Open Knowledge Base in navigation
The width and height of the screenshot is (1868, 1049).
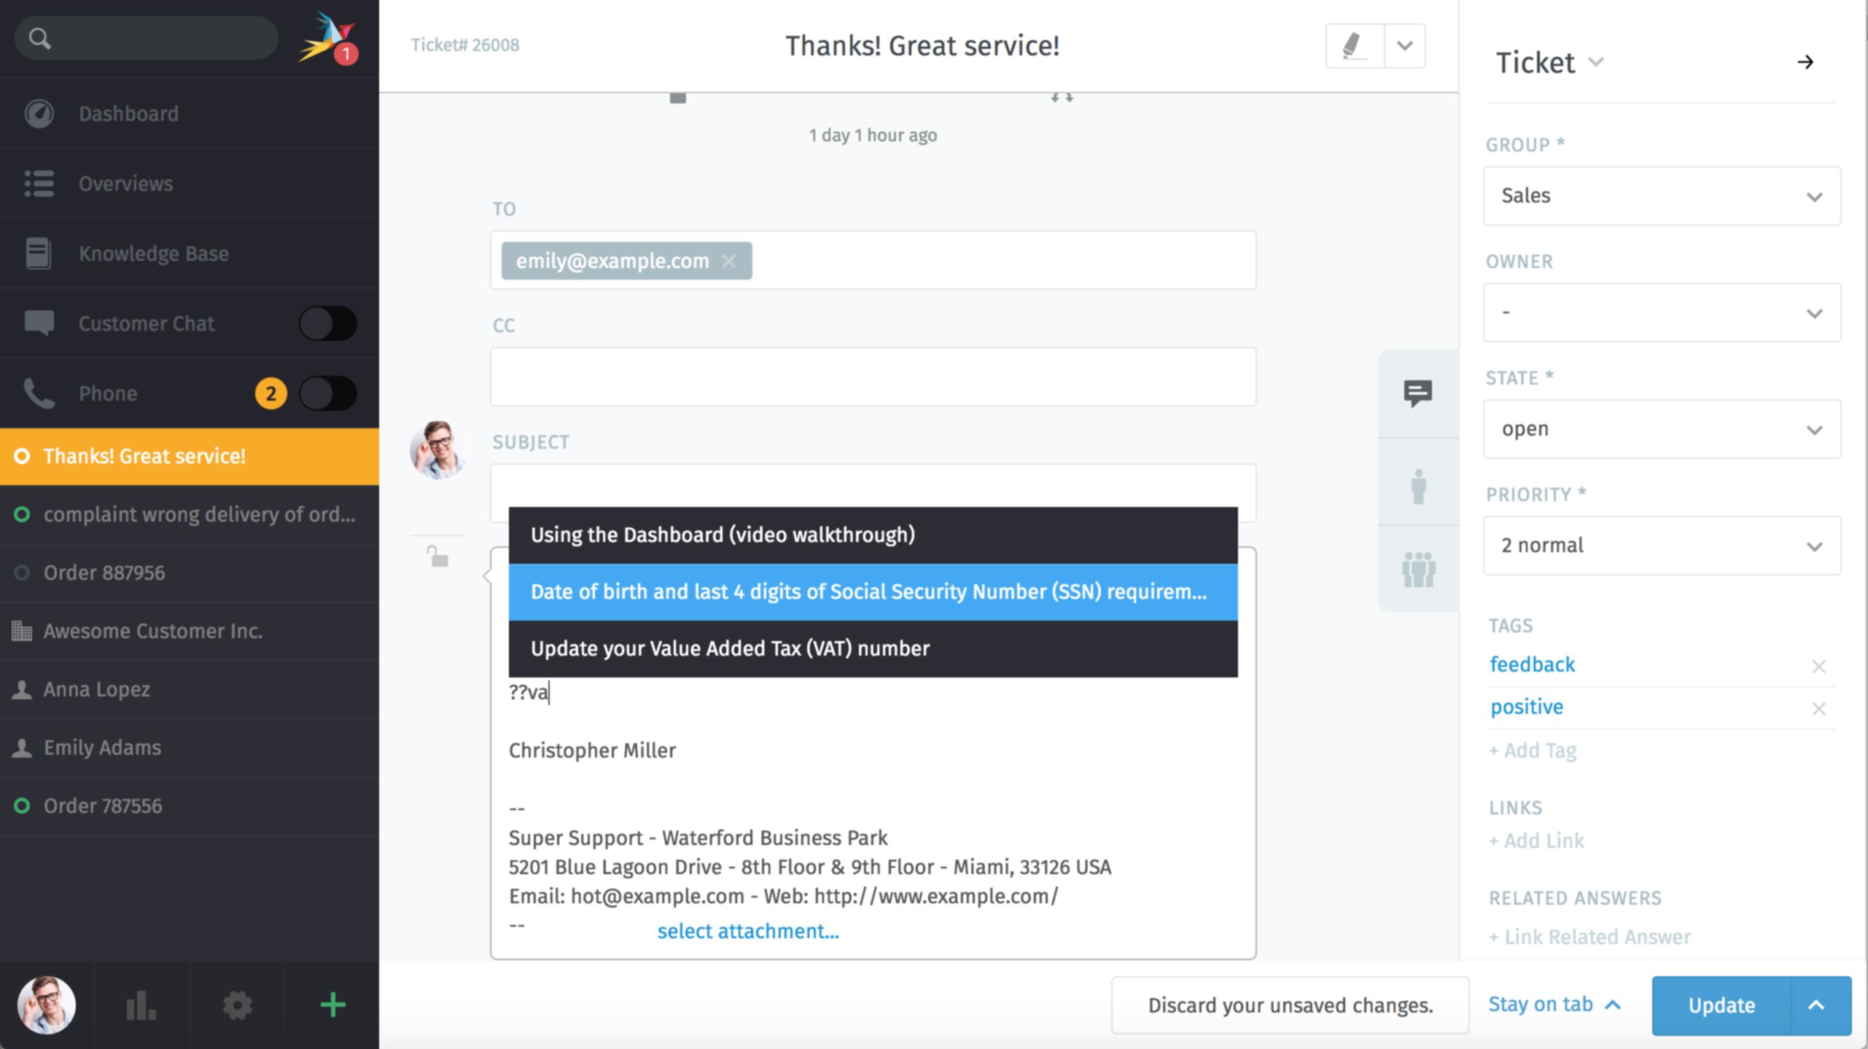point(153,254)
